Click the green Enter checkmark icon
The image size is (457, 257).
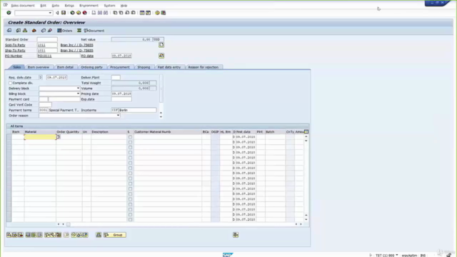9,13
